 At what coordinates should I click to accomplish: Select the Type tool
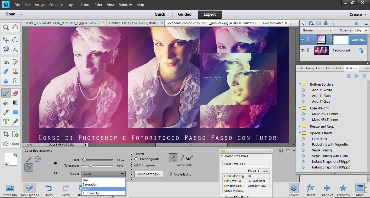click(x=6, y=121)
